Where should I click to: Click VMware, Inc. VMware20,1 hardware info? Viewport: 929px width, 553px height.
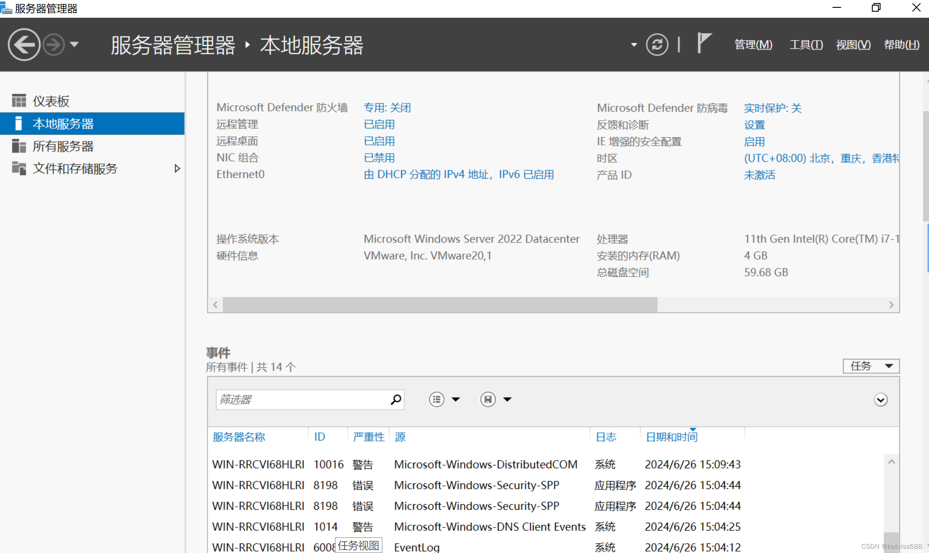click(x=428, y=256)
